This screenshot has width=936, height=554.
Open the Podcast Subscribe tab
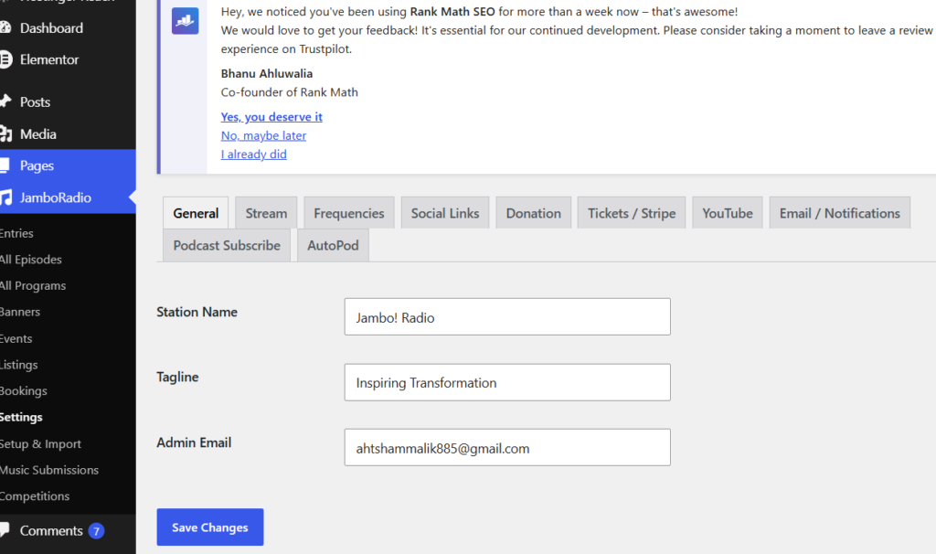227,245
